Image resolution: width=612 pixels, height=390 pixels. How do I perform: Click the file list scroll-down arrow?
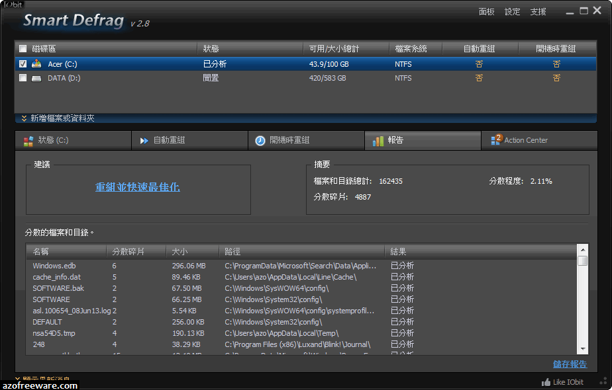[x=583, y=349]
